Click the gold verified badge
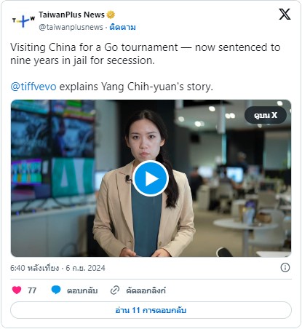 pyautogui.click(x=111, y=15)
